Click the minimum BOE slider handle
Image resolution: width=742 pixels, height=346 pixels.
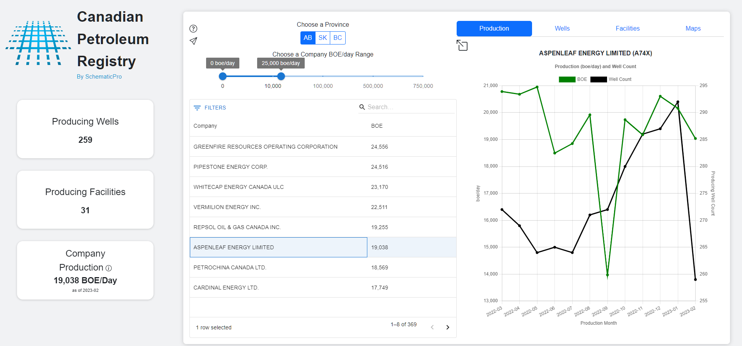[223, 76]
